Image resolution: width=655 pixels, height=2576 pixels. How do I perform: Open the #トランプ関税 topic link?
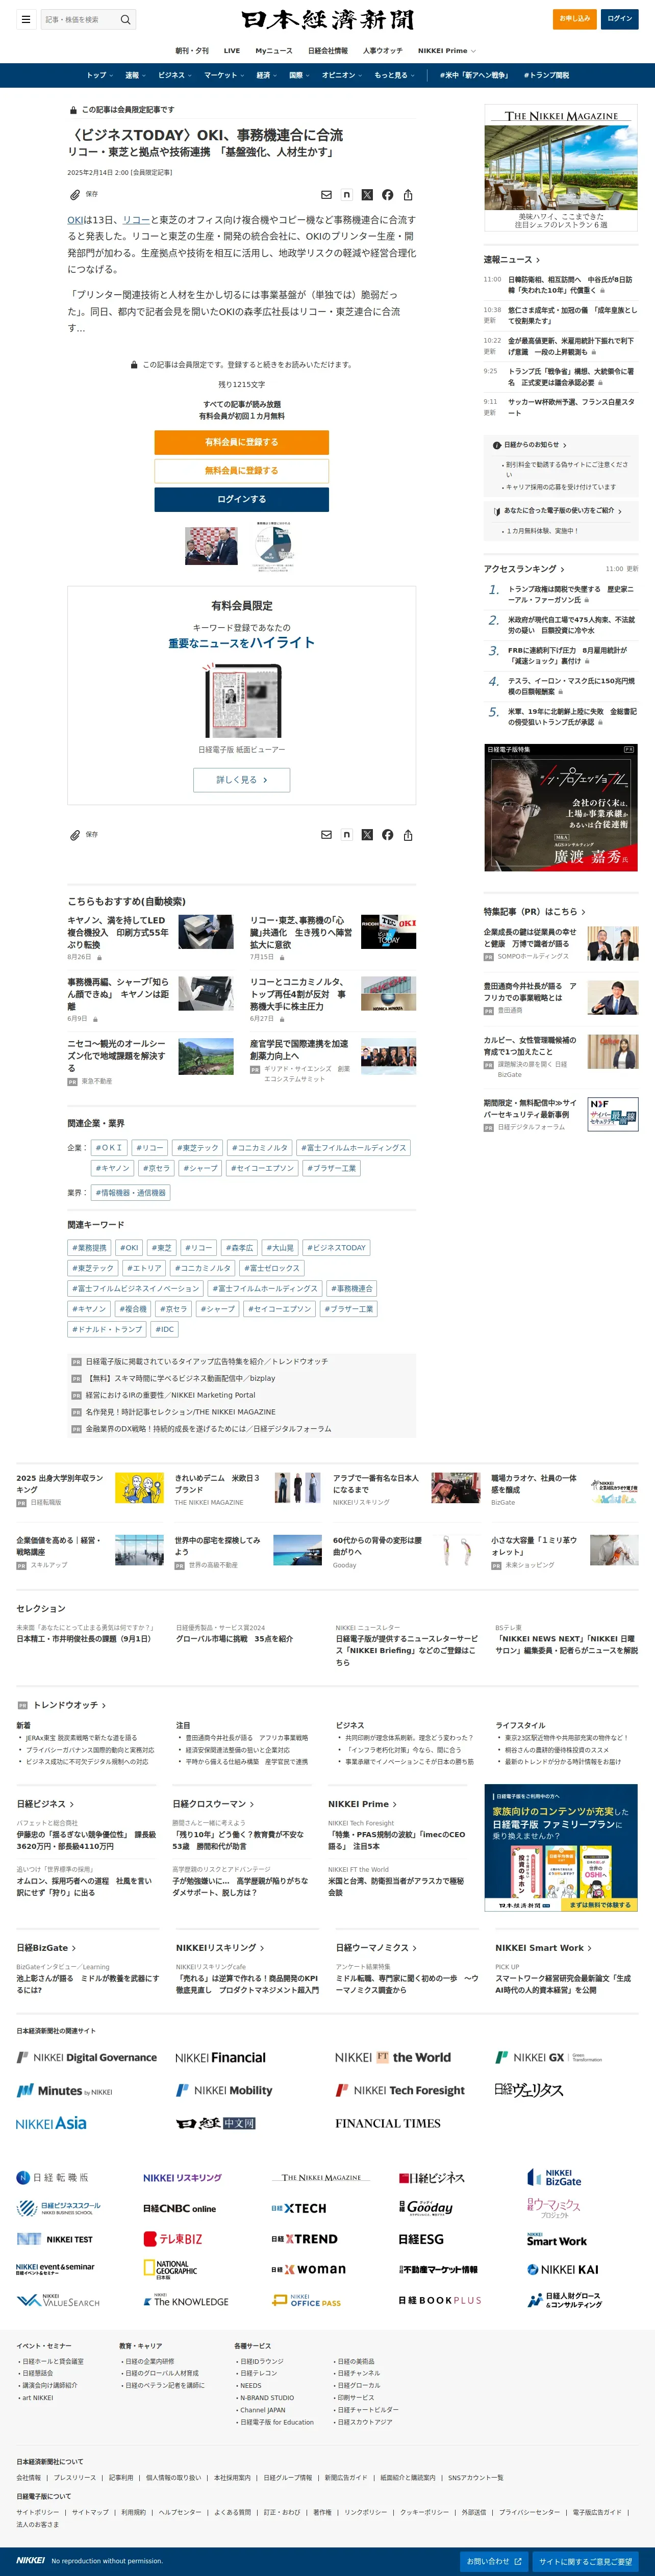tap(545, 75)
